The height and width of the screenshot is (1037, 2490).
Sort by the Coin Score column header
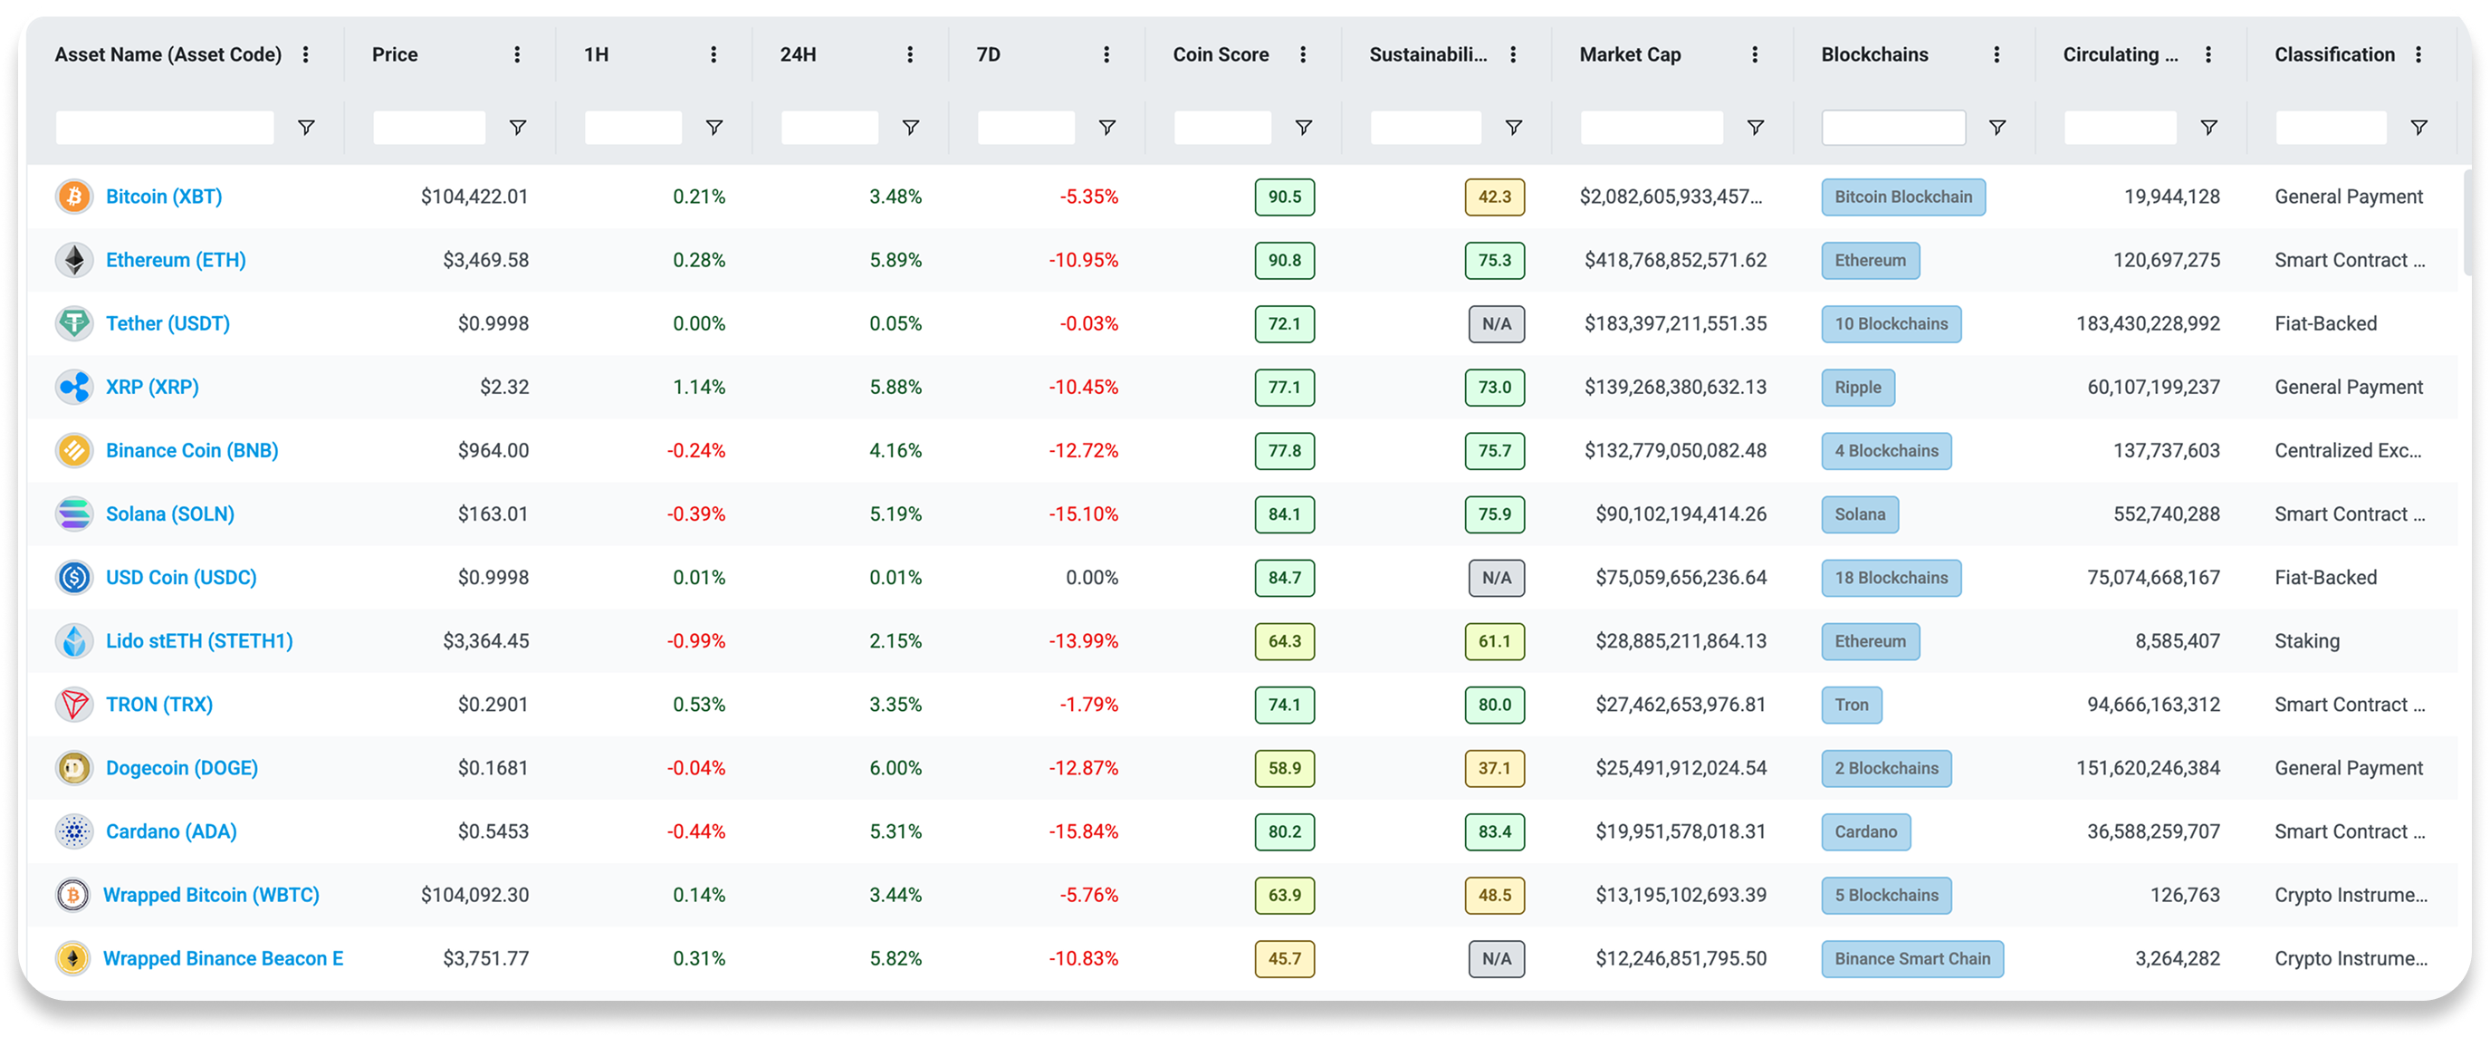[x=1221, y=55]
